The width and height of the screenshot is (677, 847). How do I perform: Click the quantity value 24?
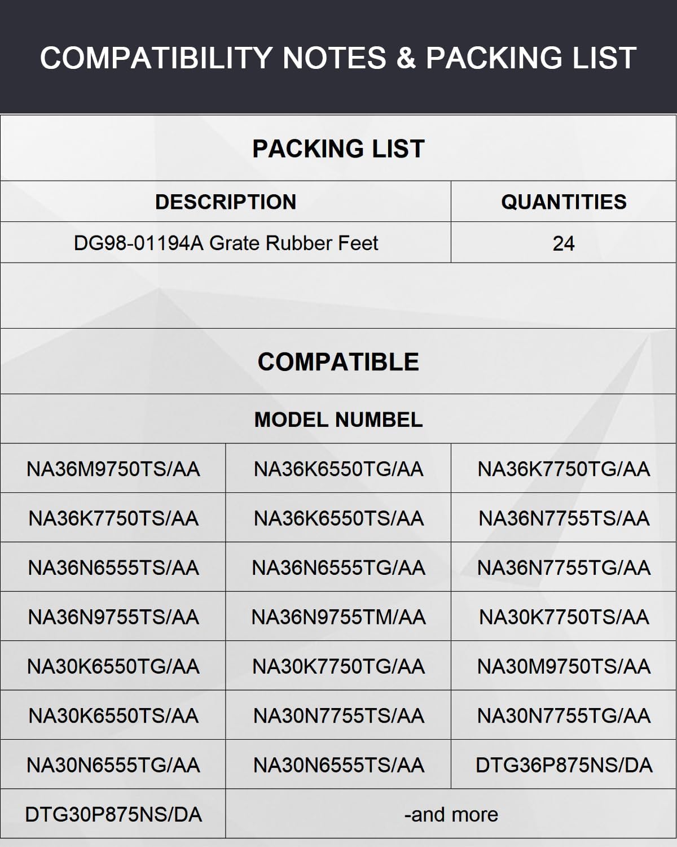pos(564,243)
